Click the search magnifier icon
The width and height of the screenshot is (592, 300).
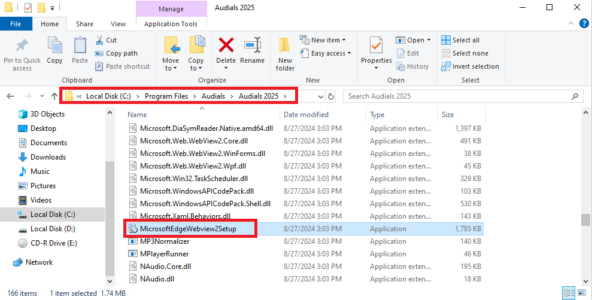tap(575, 96)
